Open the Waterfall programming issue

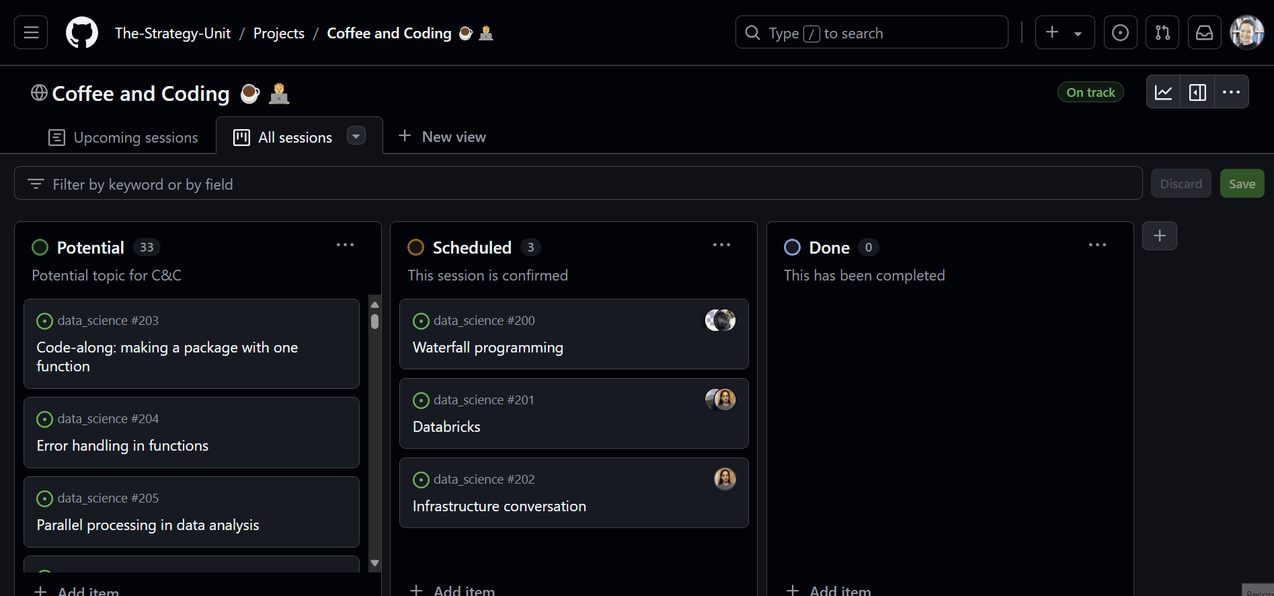pyautogui.click(x=487, y=348)
